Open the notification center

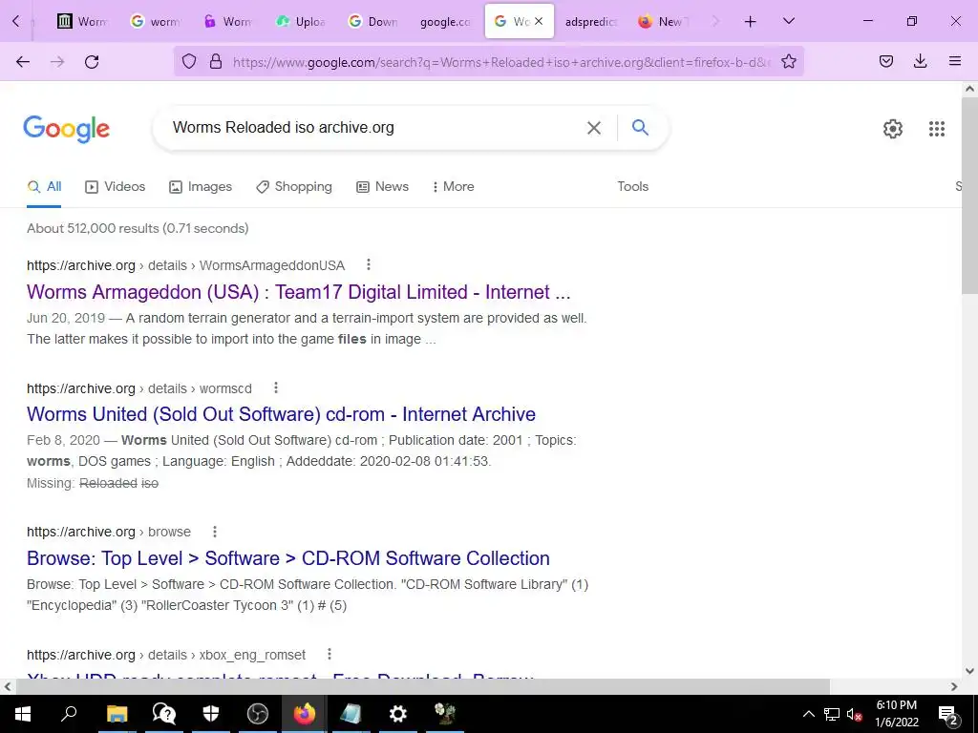pyautogui.click(x=948, y=716)
